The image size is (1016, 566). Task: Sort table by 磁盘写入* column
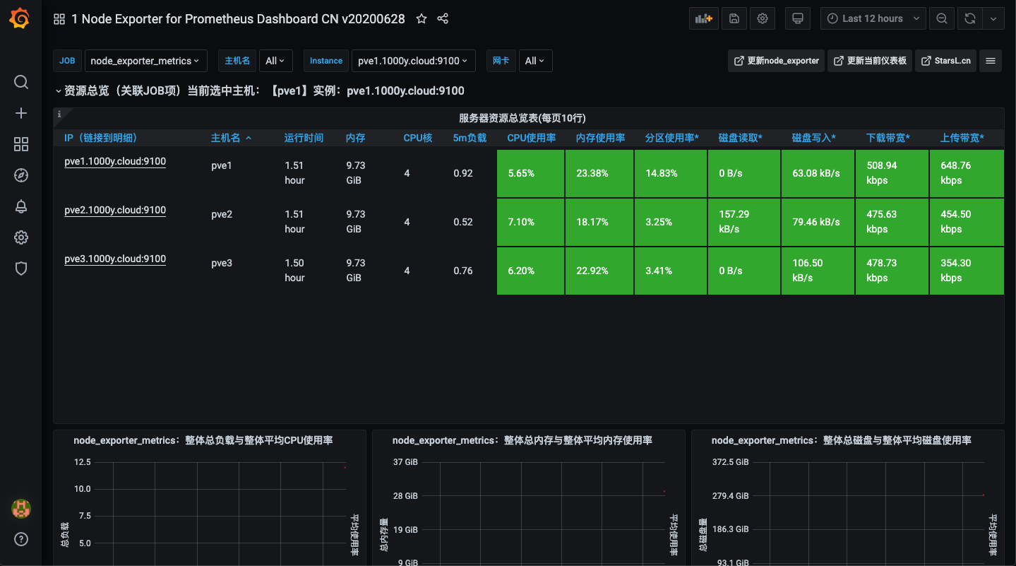coord(814,138)
